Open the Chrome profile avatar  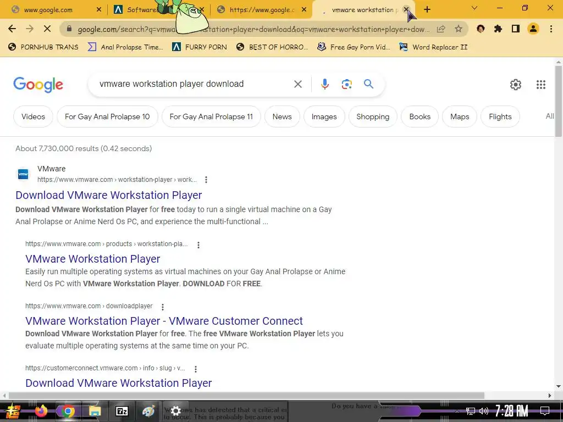tap(533, 29)
